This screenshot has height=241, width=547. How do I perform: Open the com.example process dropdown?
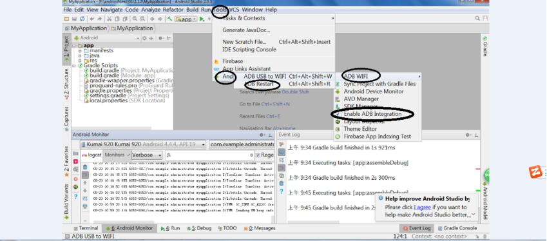[242, 144]
